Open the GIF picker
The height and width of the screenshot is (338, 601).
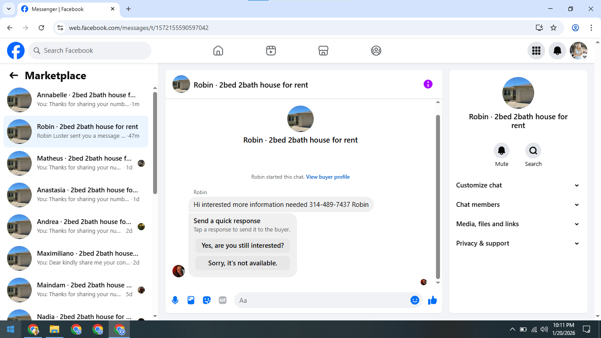coord(223,301)
